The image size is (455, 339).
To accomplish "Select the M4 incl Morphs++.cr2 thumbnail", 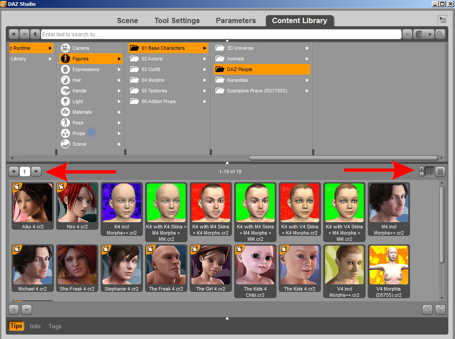I will click(x=389, y=209).
